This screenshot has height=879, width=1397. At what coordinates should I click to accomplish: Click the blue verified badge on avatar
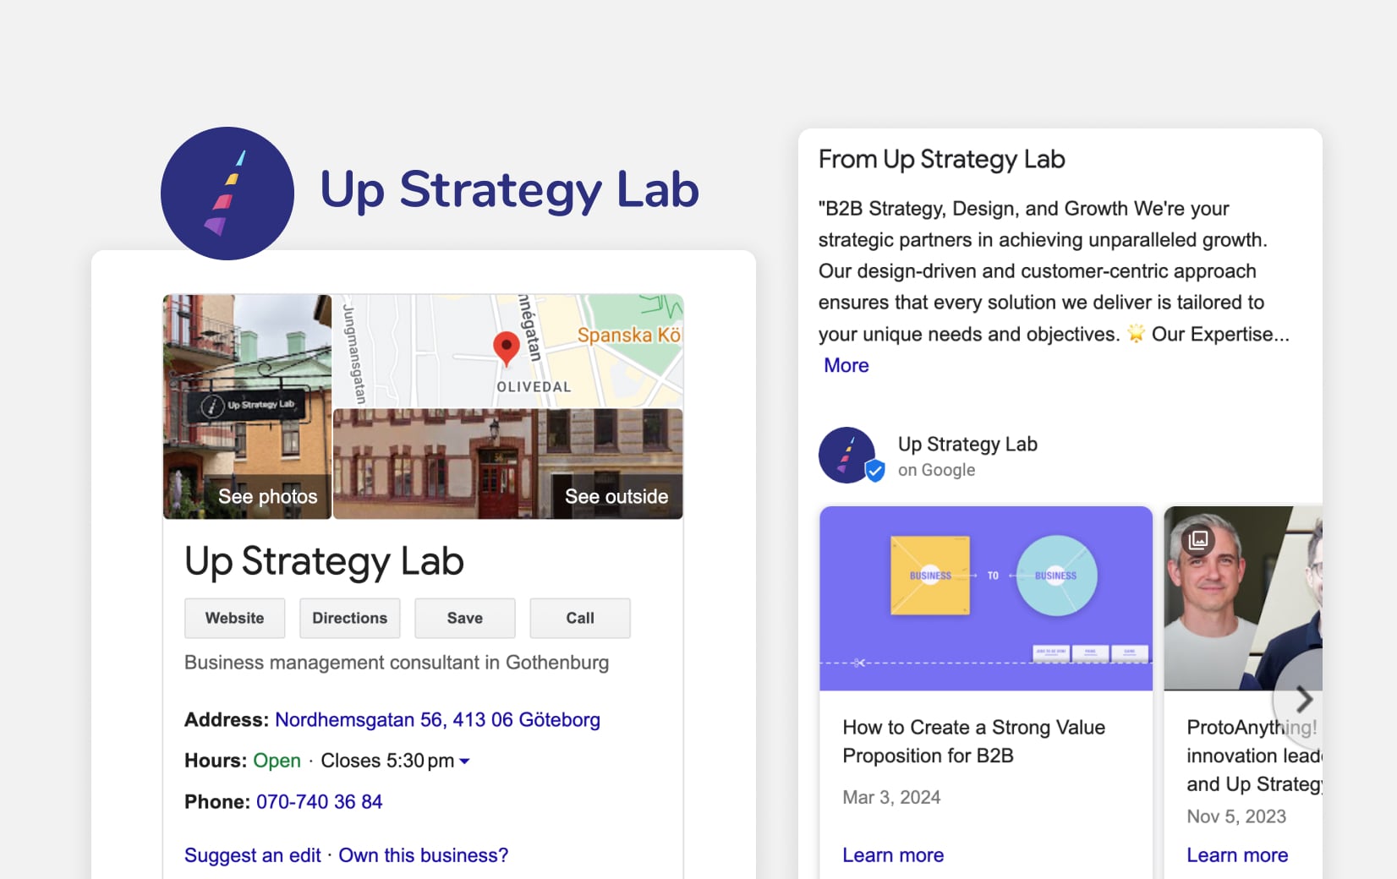875,470
